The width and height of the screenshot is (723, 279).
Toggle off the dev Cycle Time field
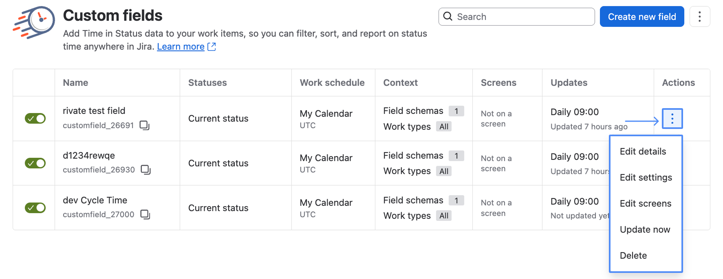pos(35,208)
